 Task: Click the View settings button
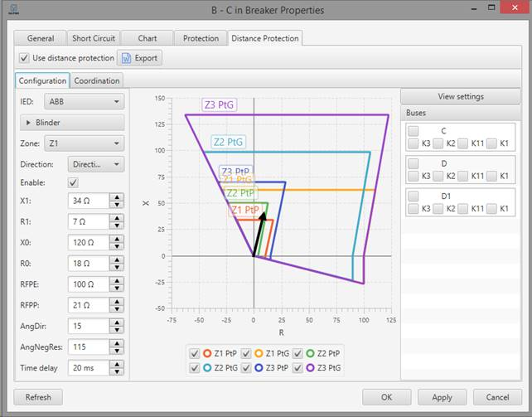(461, 96)
